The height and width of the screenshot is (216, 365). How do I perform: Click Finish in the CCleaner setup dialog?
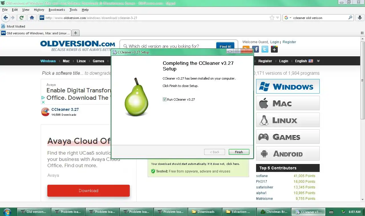click(x=239, y=152)
